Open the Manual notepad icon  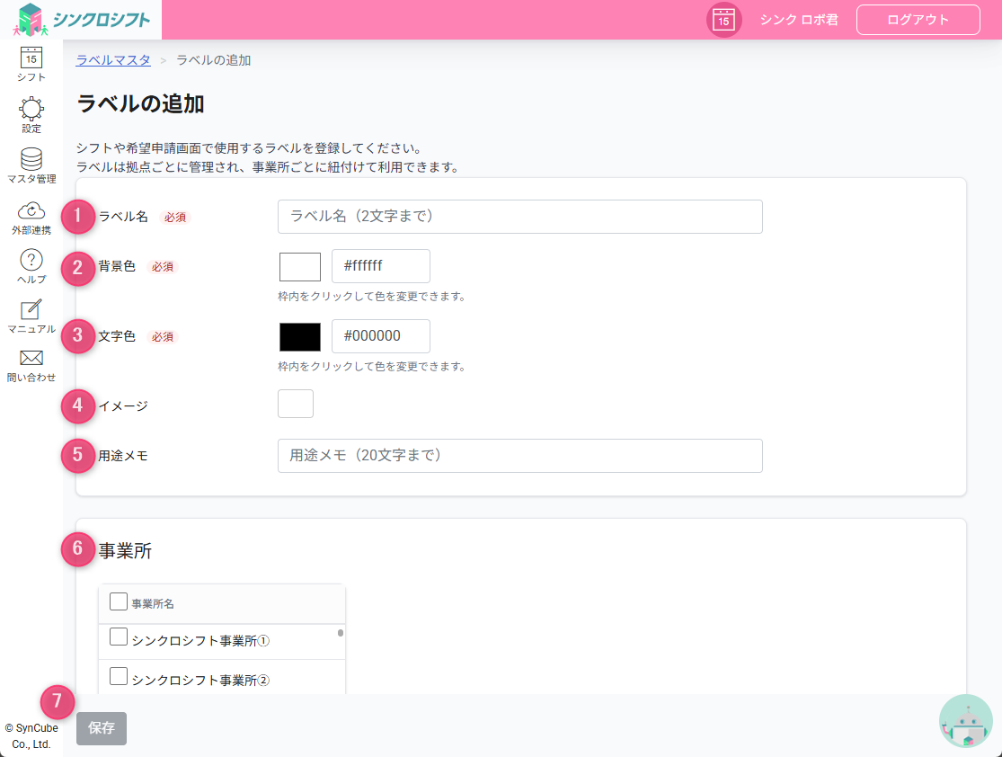31,310
